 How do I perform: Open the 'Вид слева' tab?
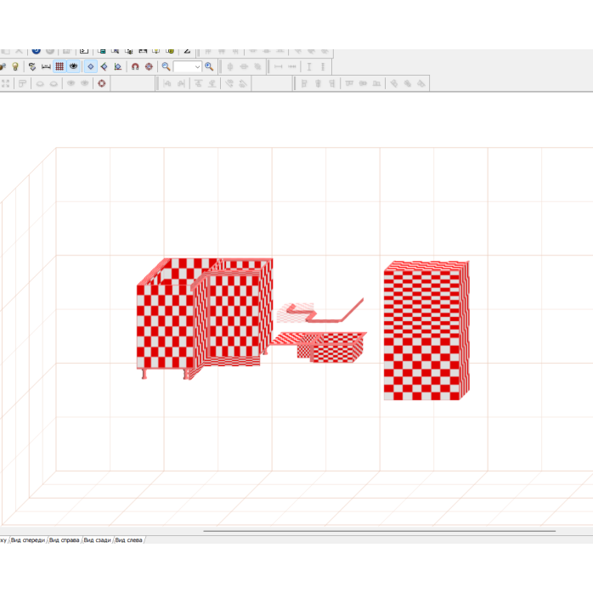pos(128,540)
